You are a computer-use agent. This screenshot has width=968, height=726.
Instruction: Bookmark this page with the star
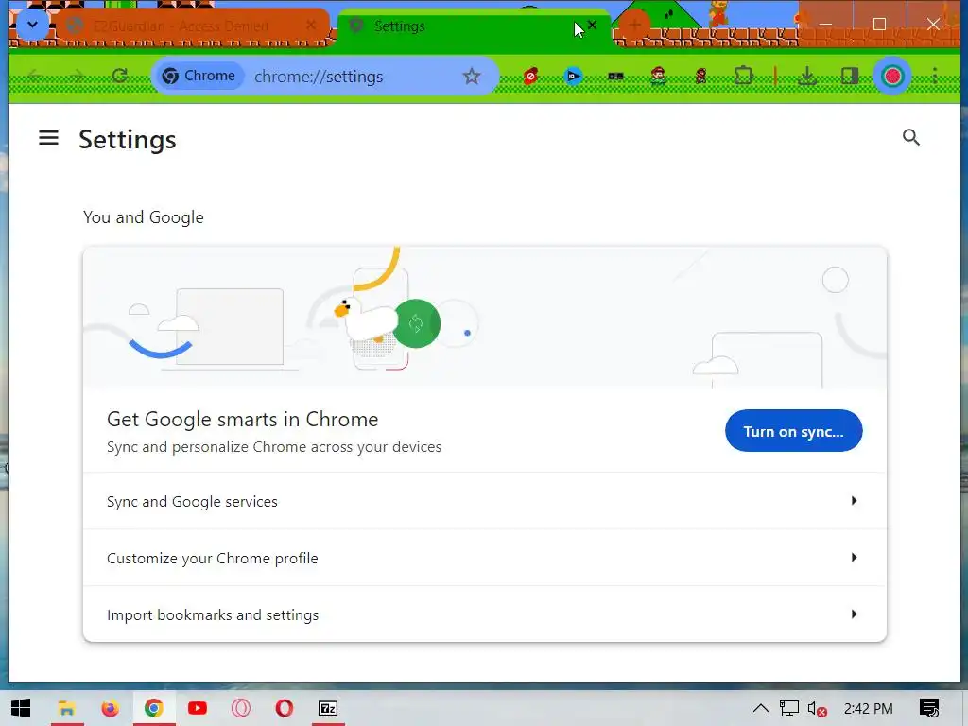472,76
